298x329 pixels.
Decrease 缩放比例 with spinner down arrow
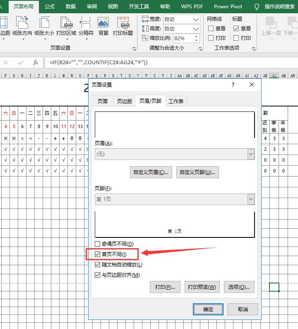196,40
